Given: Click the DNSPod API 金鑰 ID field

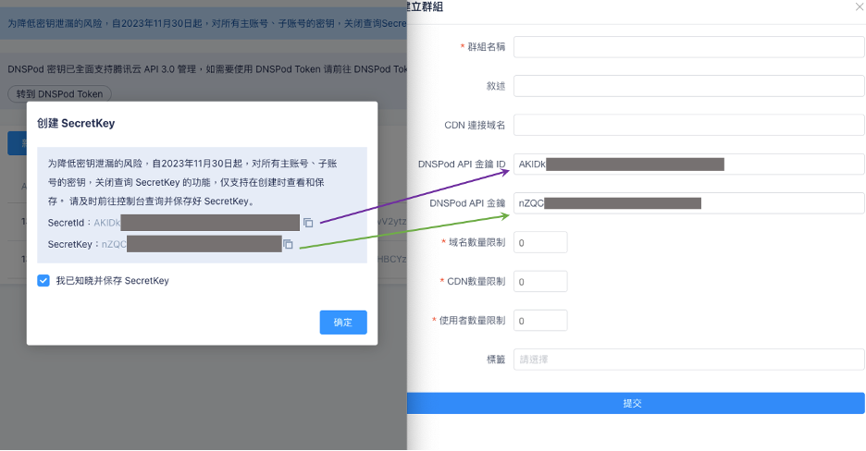Looking at the screenshot, I should [x=688, y=165].
